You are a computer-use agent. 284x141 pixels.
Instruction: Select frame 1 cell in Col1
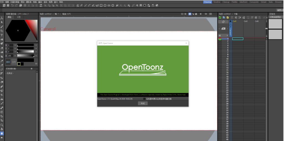point(238,39)
